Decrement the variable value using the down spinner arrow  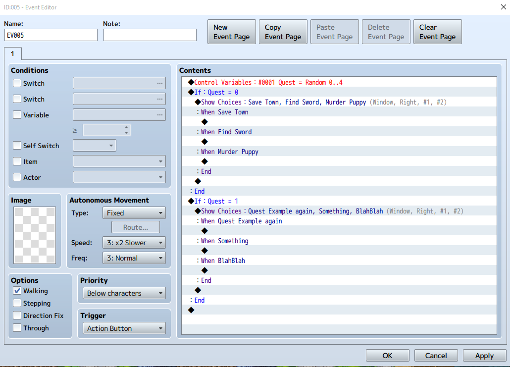click(x=127, y=133)
